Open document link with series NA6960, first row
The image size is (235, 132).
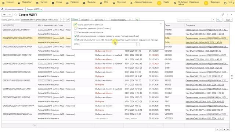(x=207, y=30)
